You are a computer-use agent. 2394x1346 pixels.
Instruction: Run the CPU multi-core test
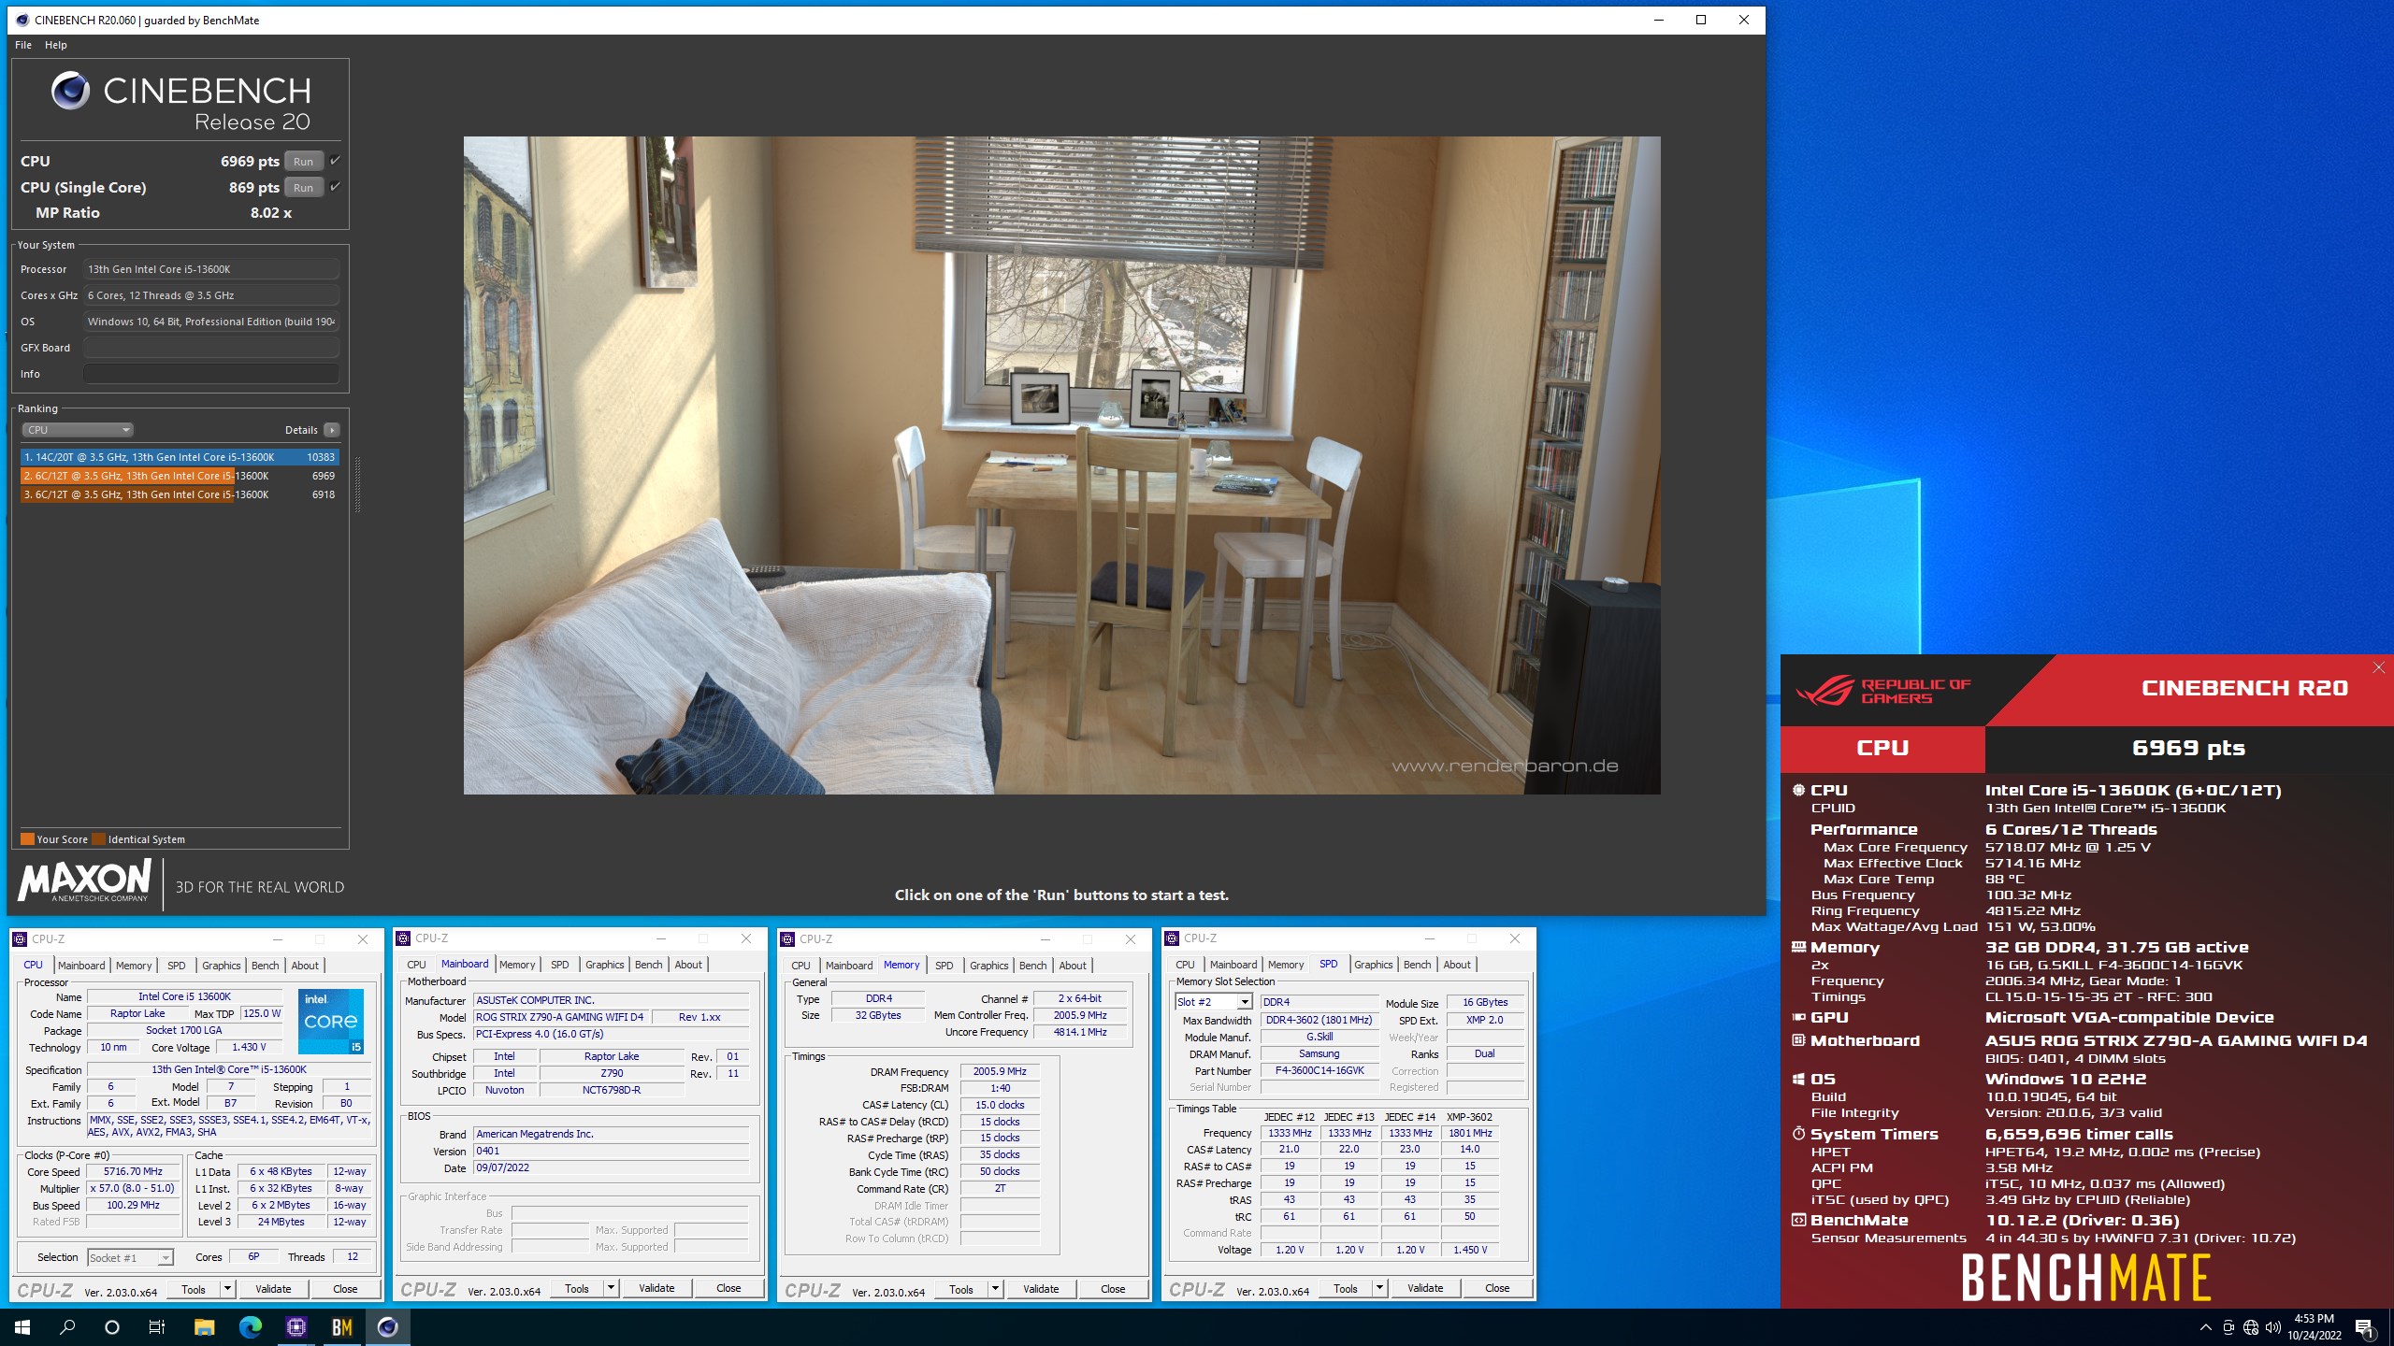coord(304,161)
